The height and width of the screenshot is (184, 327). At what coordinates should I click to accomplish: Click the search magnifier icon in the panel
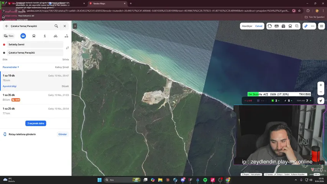pyautogui.click(x=56, y=26)
